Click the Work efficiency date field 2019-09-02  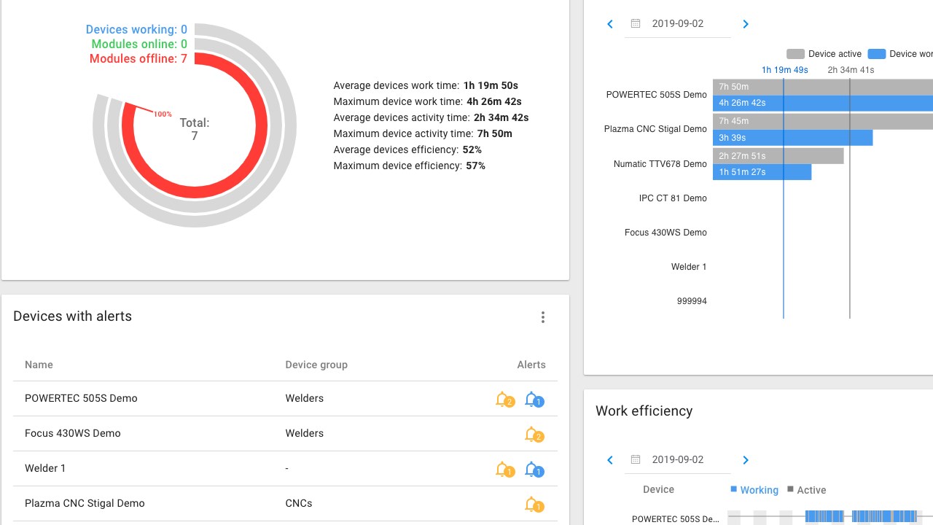point(678,459)
